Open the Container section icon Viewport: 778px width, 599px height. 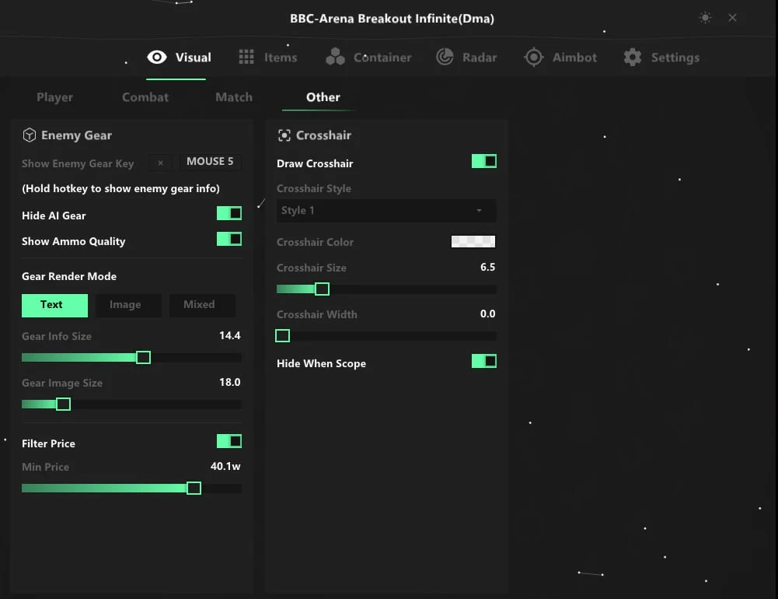(336, 57)
